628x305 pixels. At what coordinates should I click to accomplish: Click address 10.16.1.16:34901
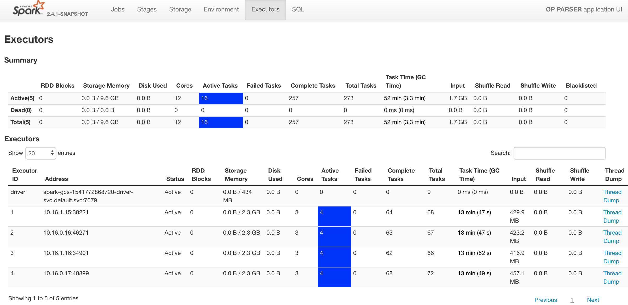66,253
